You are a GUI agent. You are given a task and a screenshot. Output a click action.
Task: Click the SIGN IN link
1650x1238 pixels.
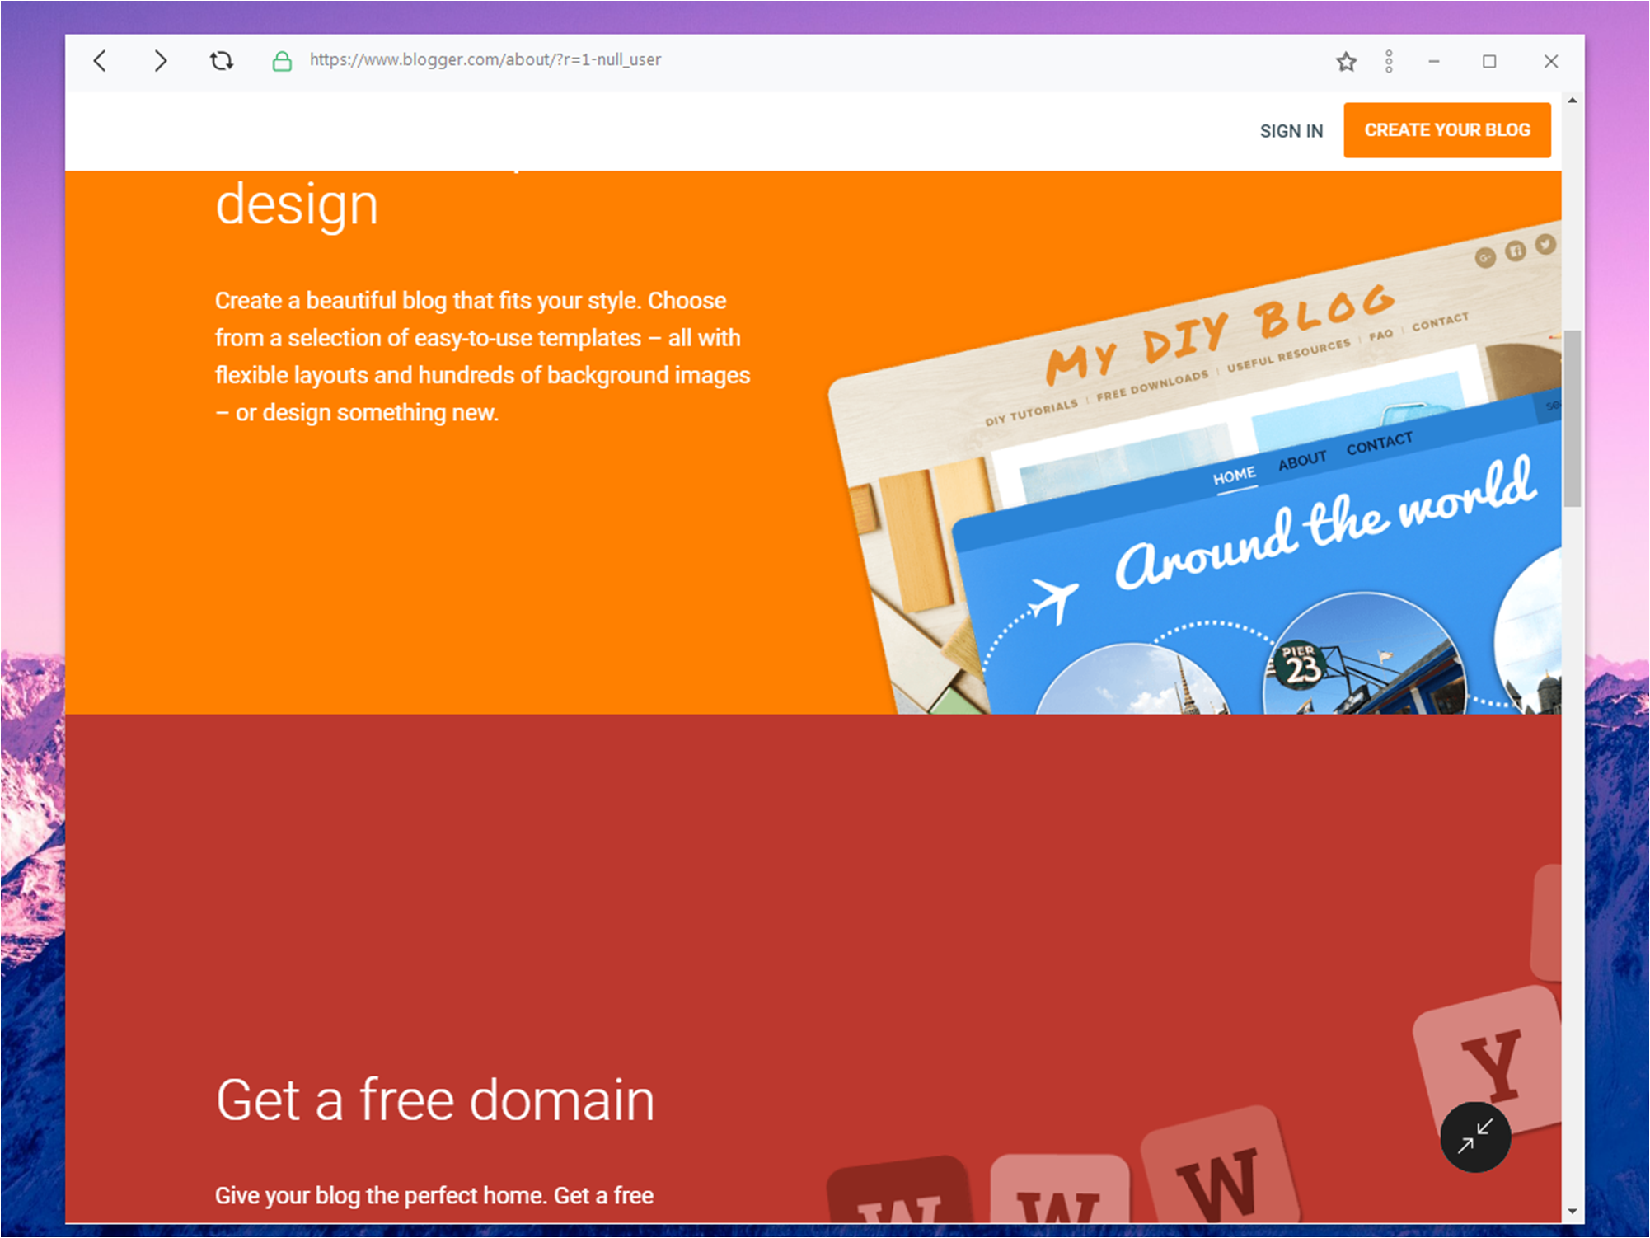coord(1291,131)
